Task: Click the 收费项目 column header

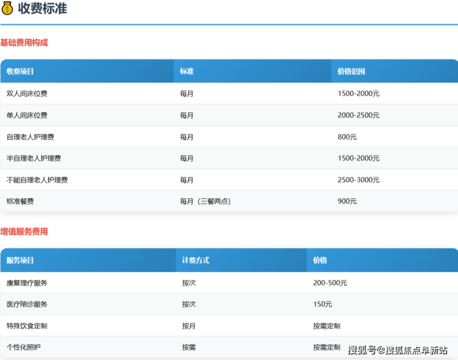Action: click(20, 71)
